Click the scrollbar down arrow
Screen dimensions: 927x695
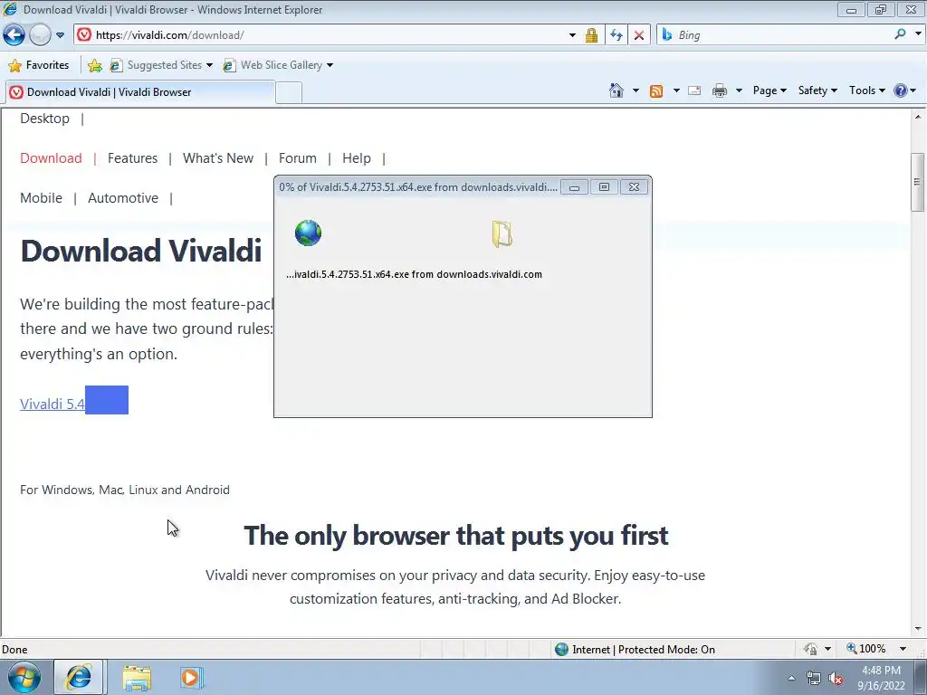coord(918,629)
